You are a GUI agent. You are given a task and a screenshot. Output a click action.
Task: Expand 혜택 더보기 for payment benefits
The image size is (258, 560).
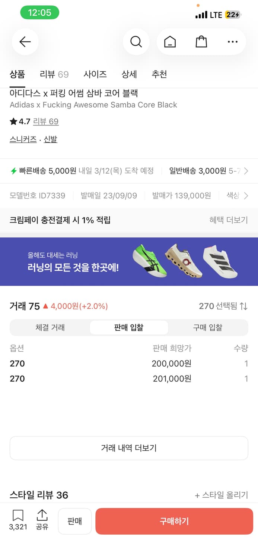click(228, 220)
